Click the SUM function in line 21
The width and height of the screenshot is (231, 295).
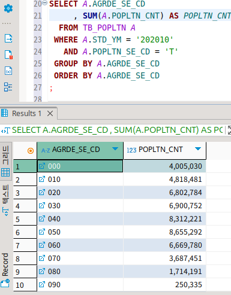point(90,16)
